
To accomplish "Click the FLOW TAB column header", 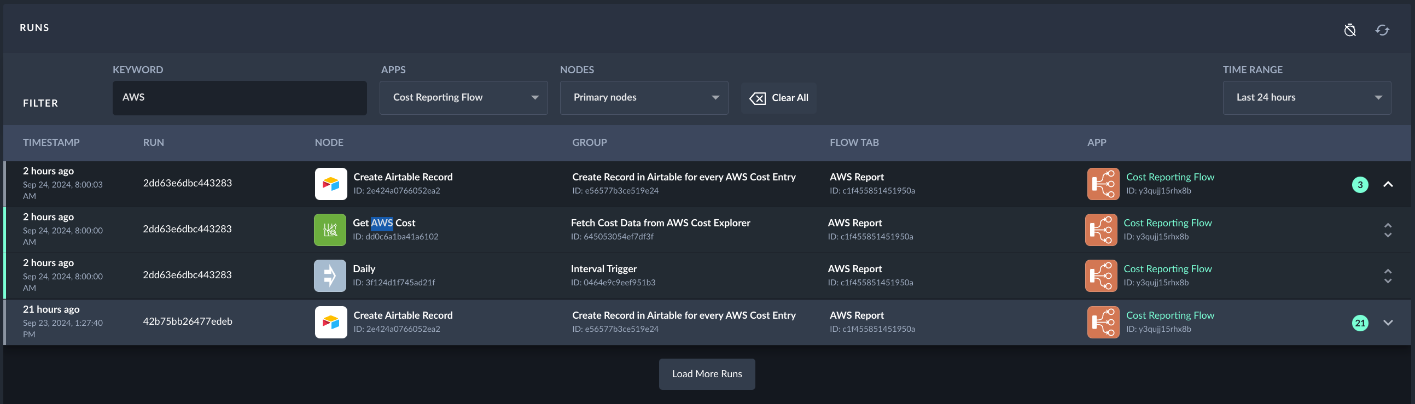I will (x=854, y=143).
